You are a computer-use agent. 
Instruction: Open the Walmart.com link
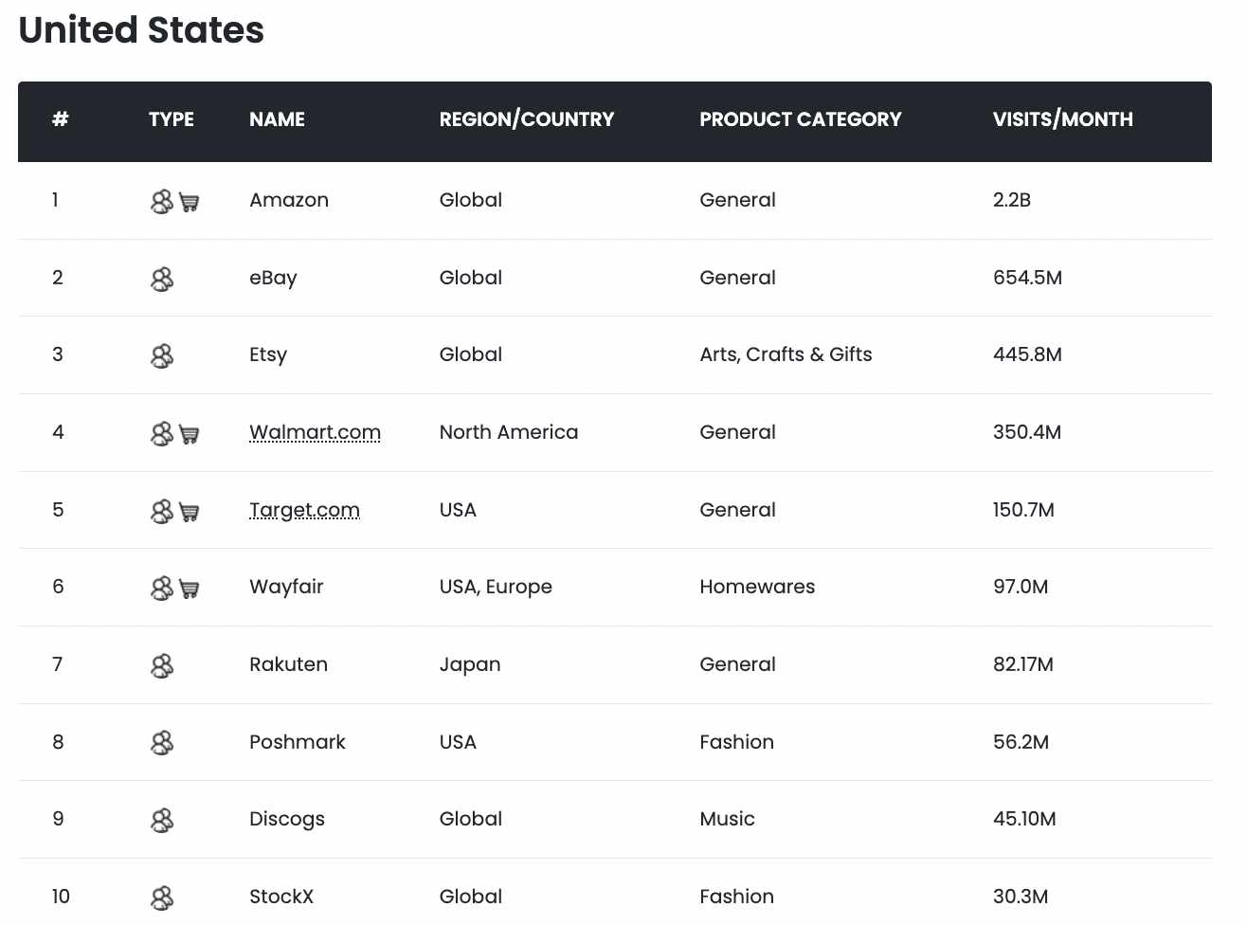[315, 432]
